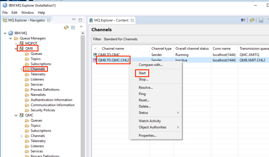Screen dimensions: 269x157
Task: Open Navigator view menu triangle
Action: point(81,27)
